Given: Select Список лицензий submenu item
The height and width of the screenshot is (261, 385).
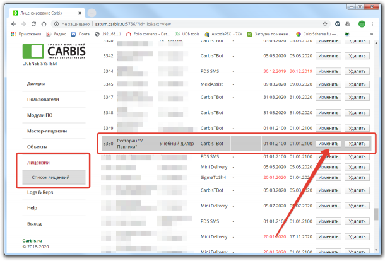Looking at the screenshot, I should (x=51, y=178).
